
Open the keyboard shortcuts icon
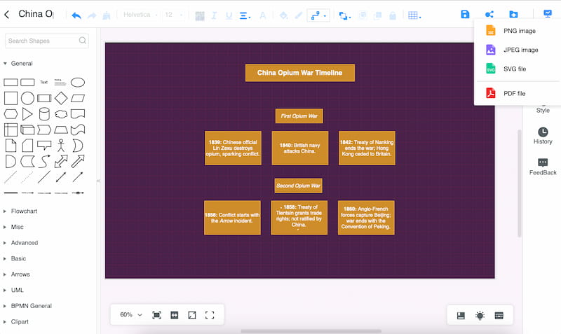pyautogui.click(x=499, y=315)
